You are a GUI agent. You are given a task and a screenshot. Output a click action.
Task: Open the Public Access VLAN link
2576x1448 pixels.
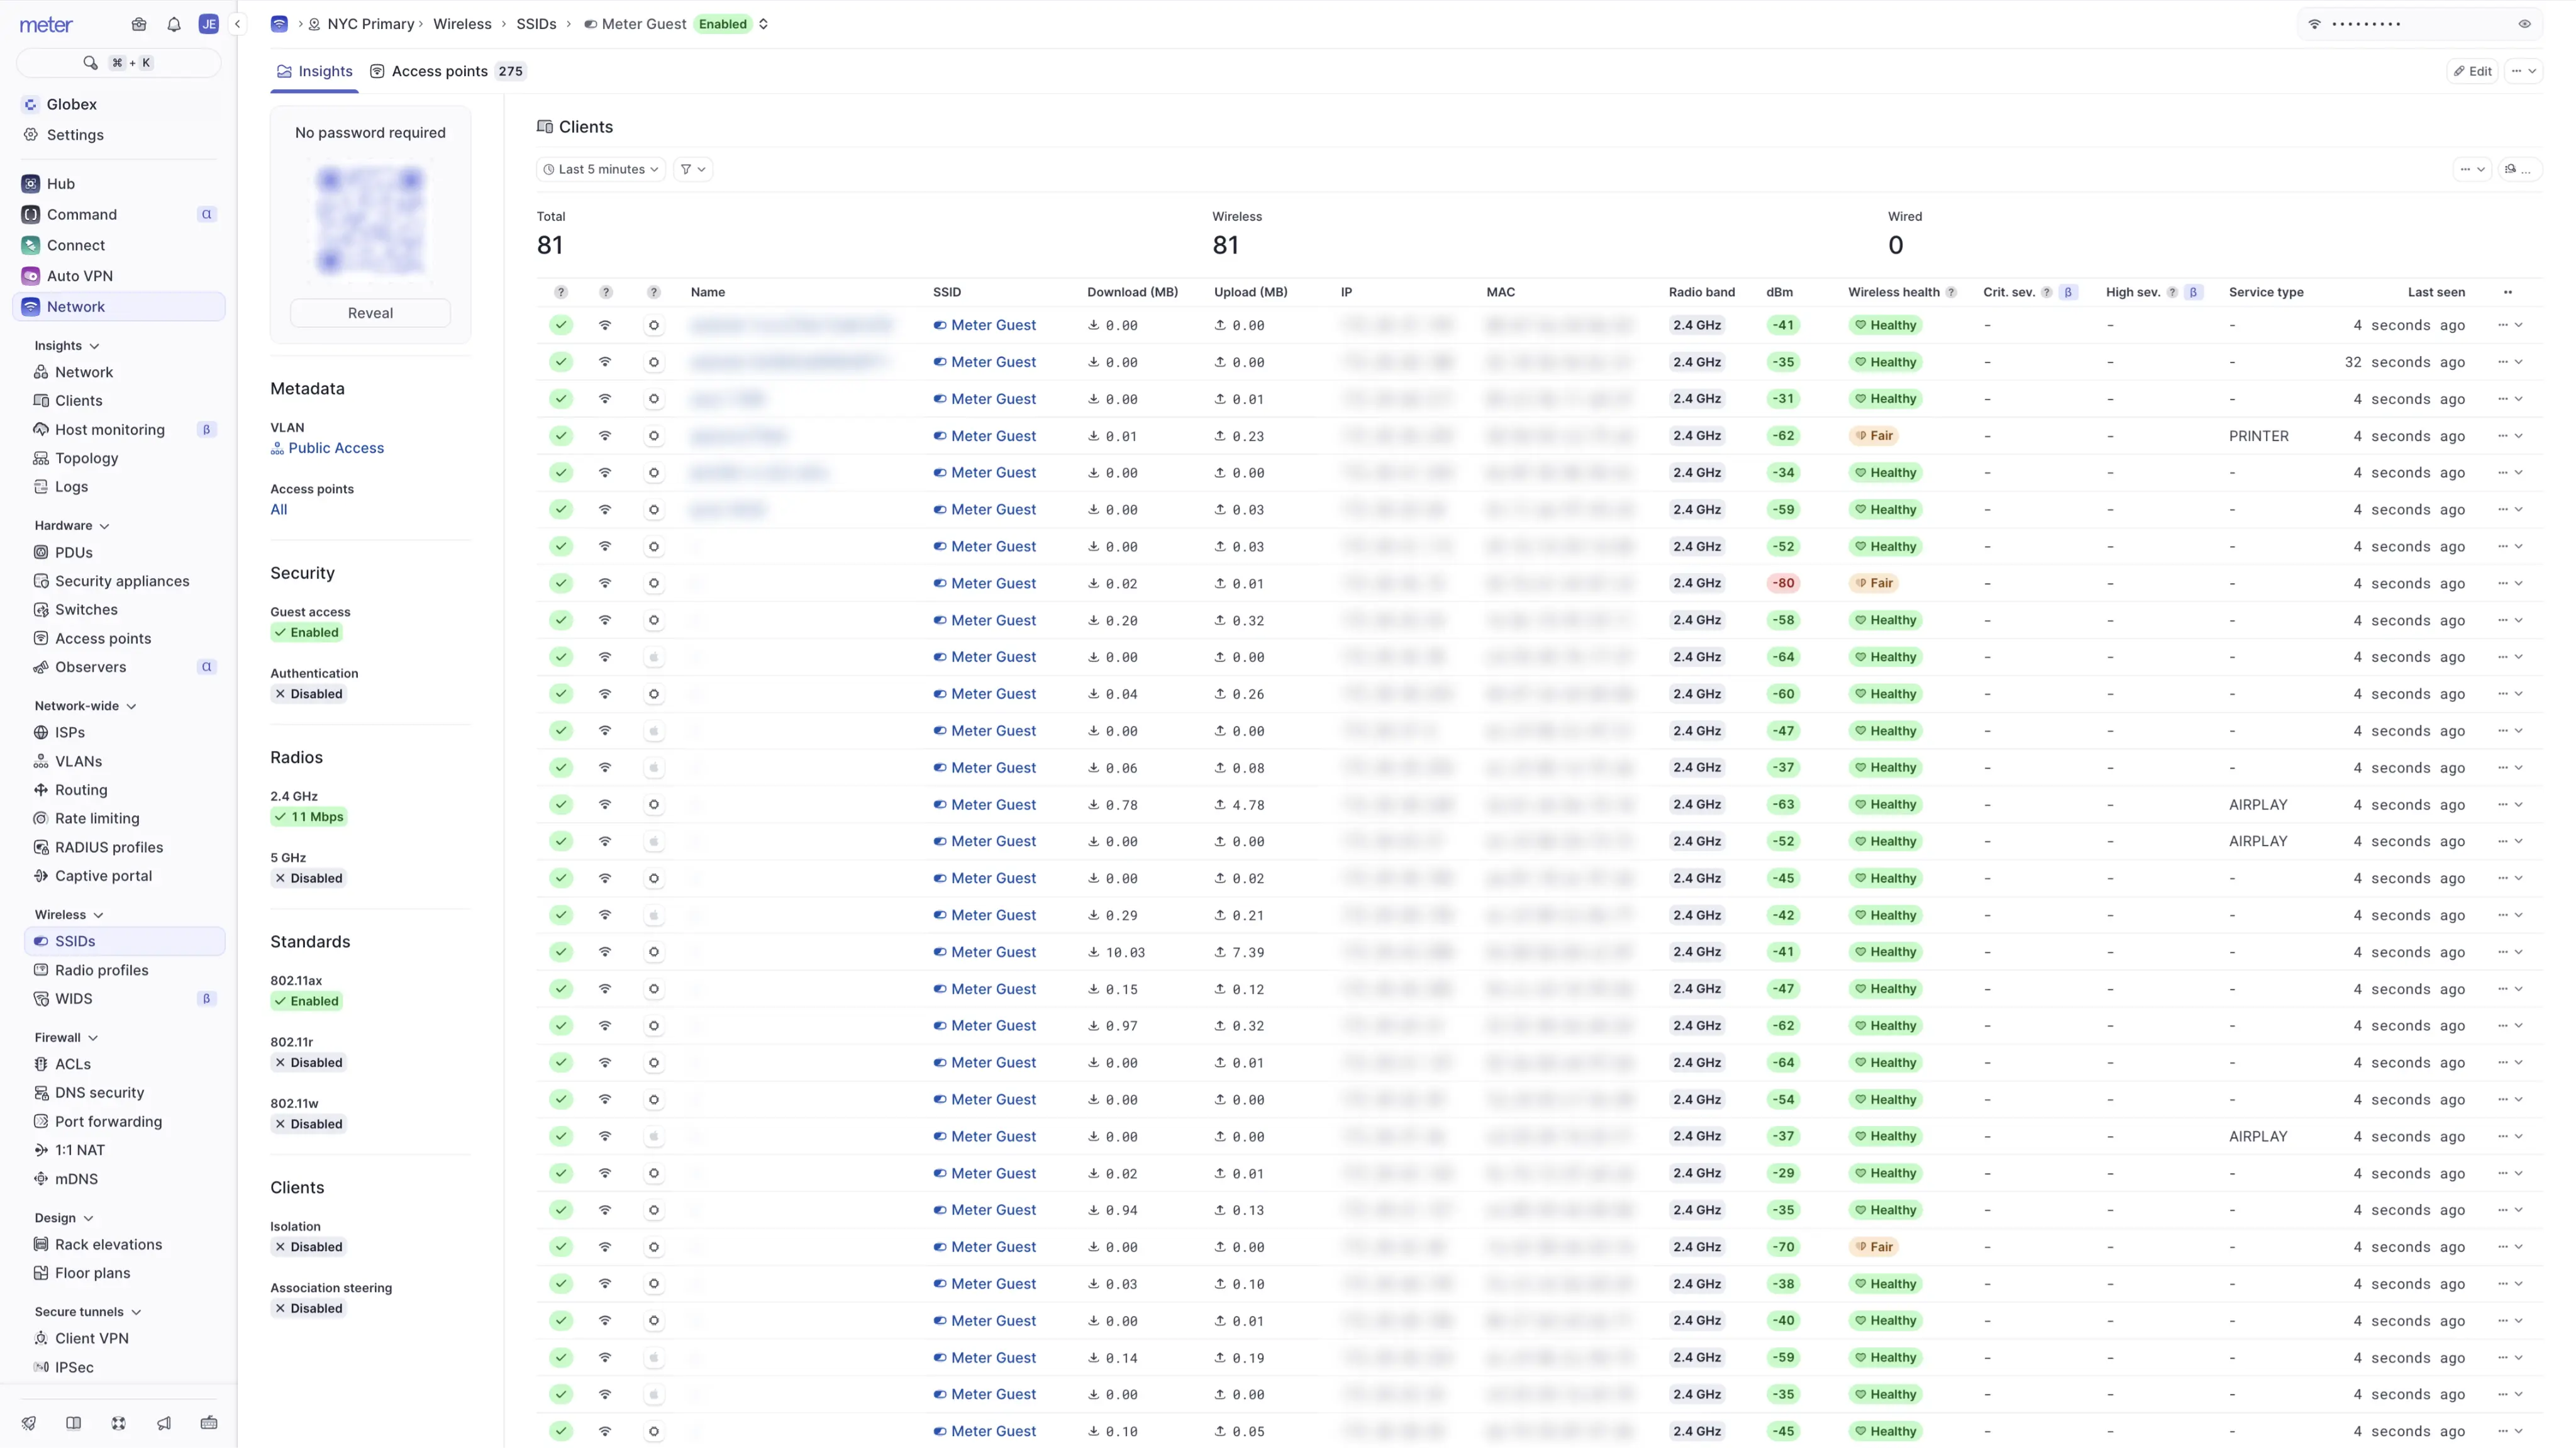(335, 448)
